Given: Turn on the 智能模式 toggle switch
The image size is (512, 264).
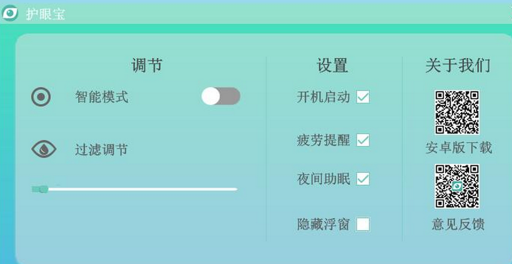Looking at the screenshot, I should (220, 96).
